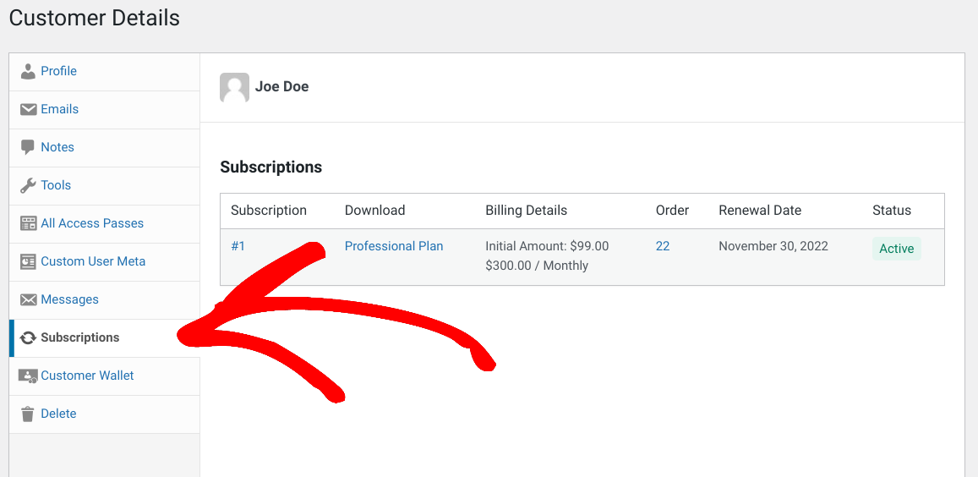
Task: Click the Subscriptions refresh arrows icon
Action: tap(28, 337)
